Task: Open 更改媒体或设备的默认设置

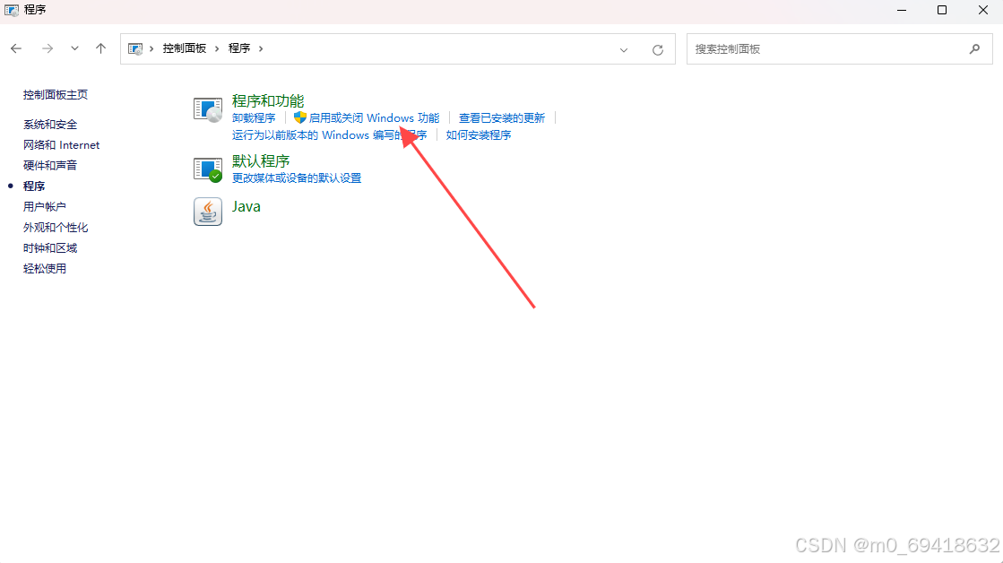Action: [x=297, y=178]
